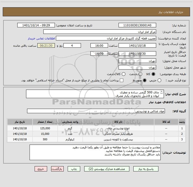193x187 pixels.
Task: Select the کالا/خدمت radio button
Action: click(124, 74)
